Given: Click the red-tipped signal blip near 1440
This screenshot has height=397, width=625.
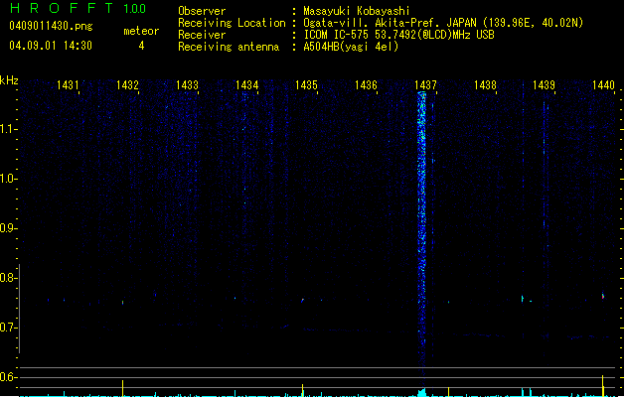Looking at the screenshot, I should pyautogui.click(x=603, y=296).
